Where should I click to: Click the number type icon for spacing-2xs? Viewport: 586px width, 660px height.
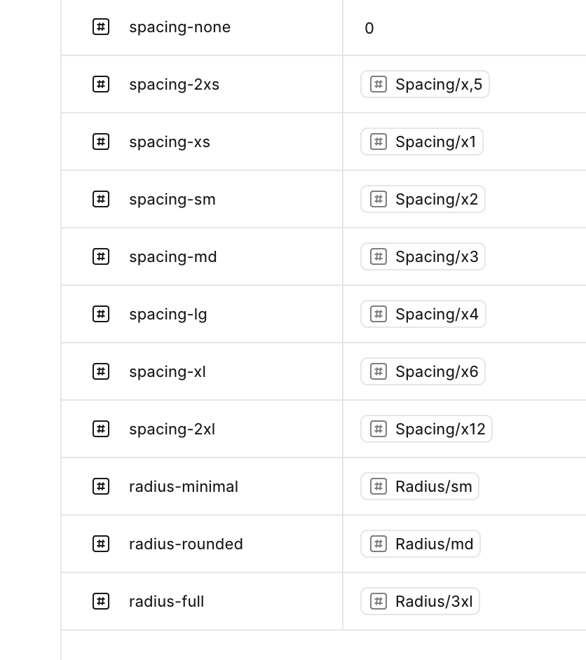pyautogui.click(x=101, y=85)
